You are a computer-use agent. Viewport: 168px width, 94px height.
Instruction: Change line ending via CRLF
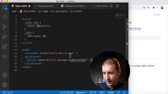click(102, 92)
